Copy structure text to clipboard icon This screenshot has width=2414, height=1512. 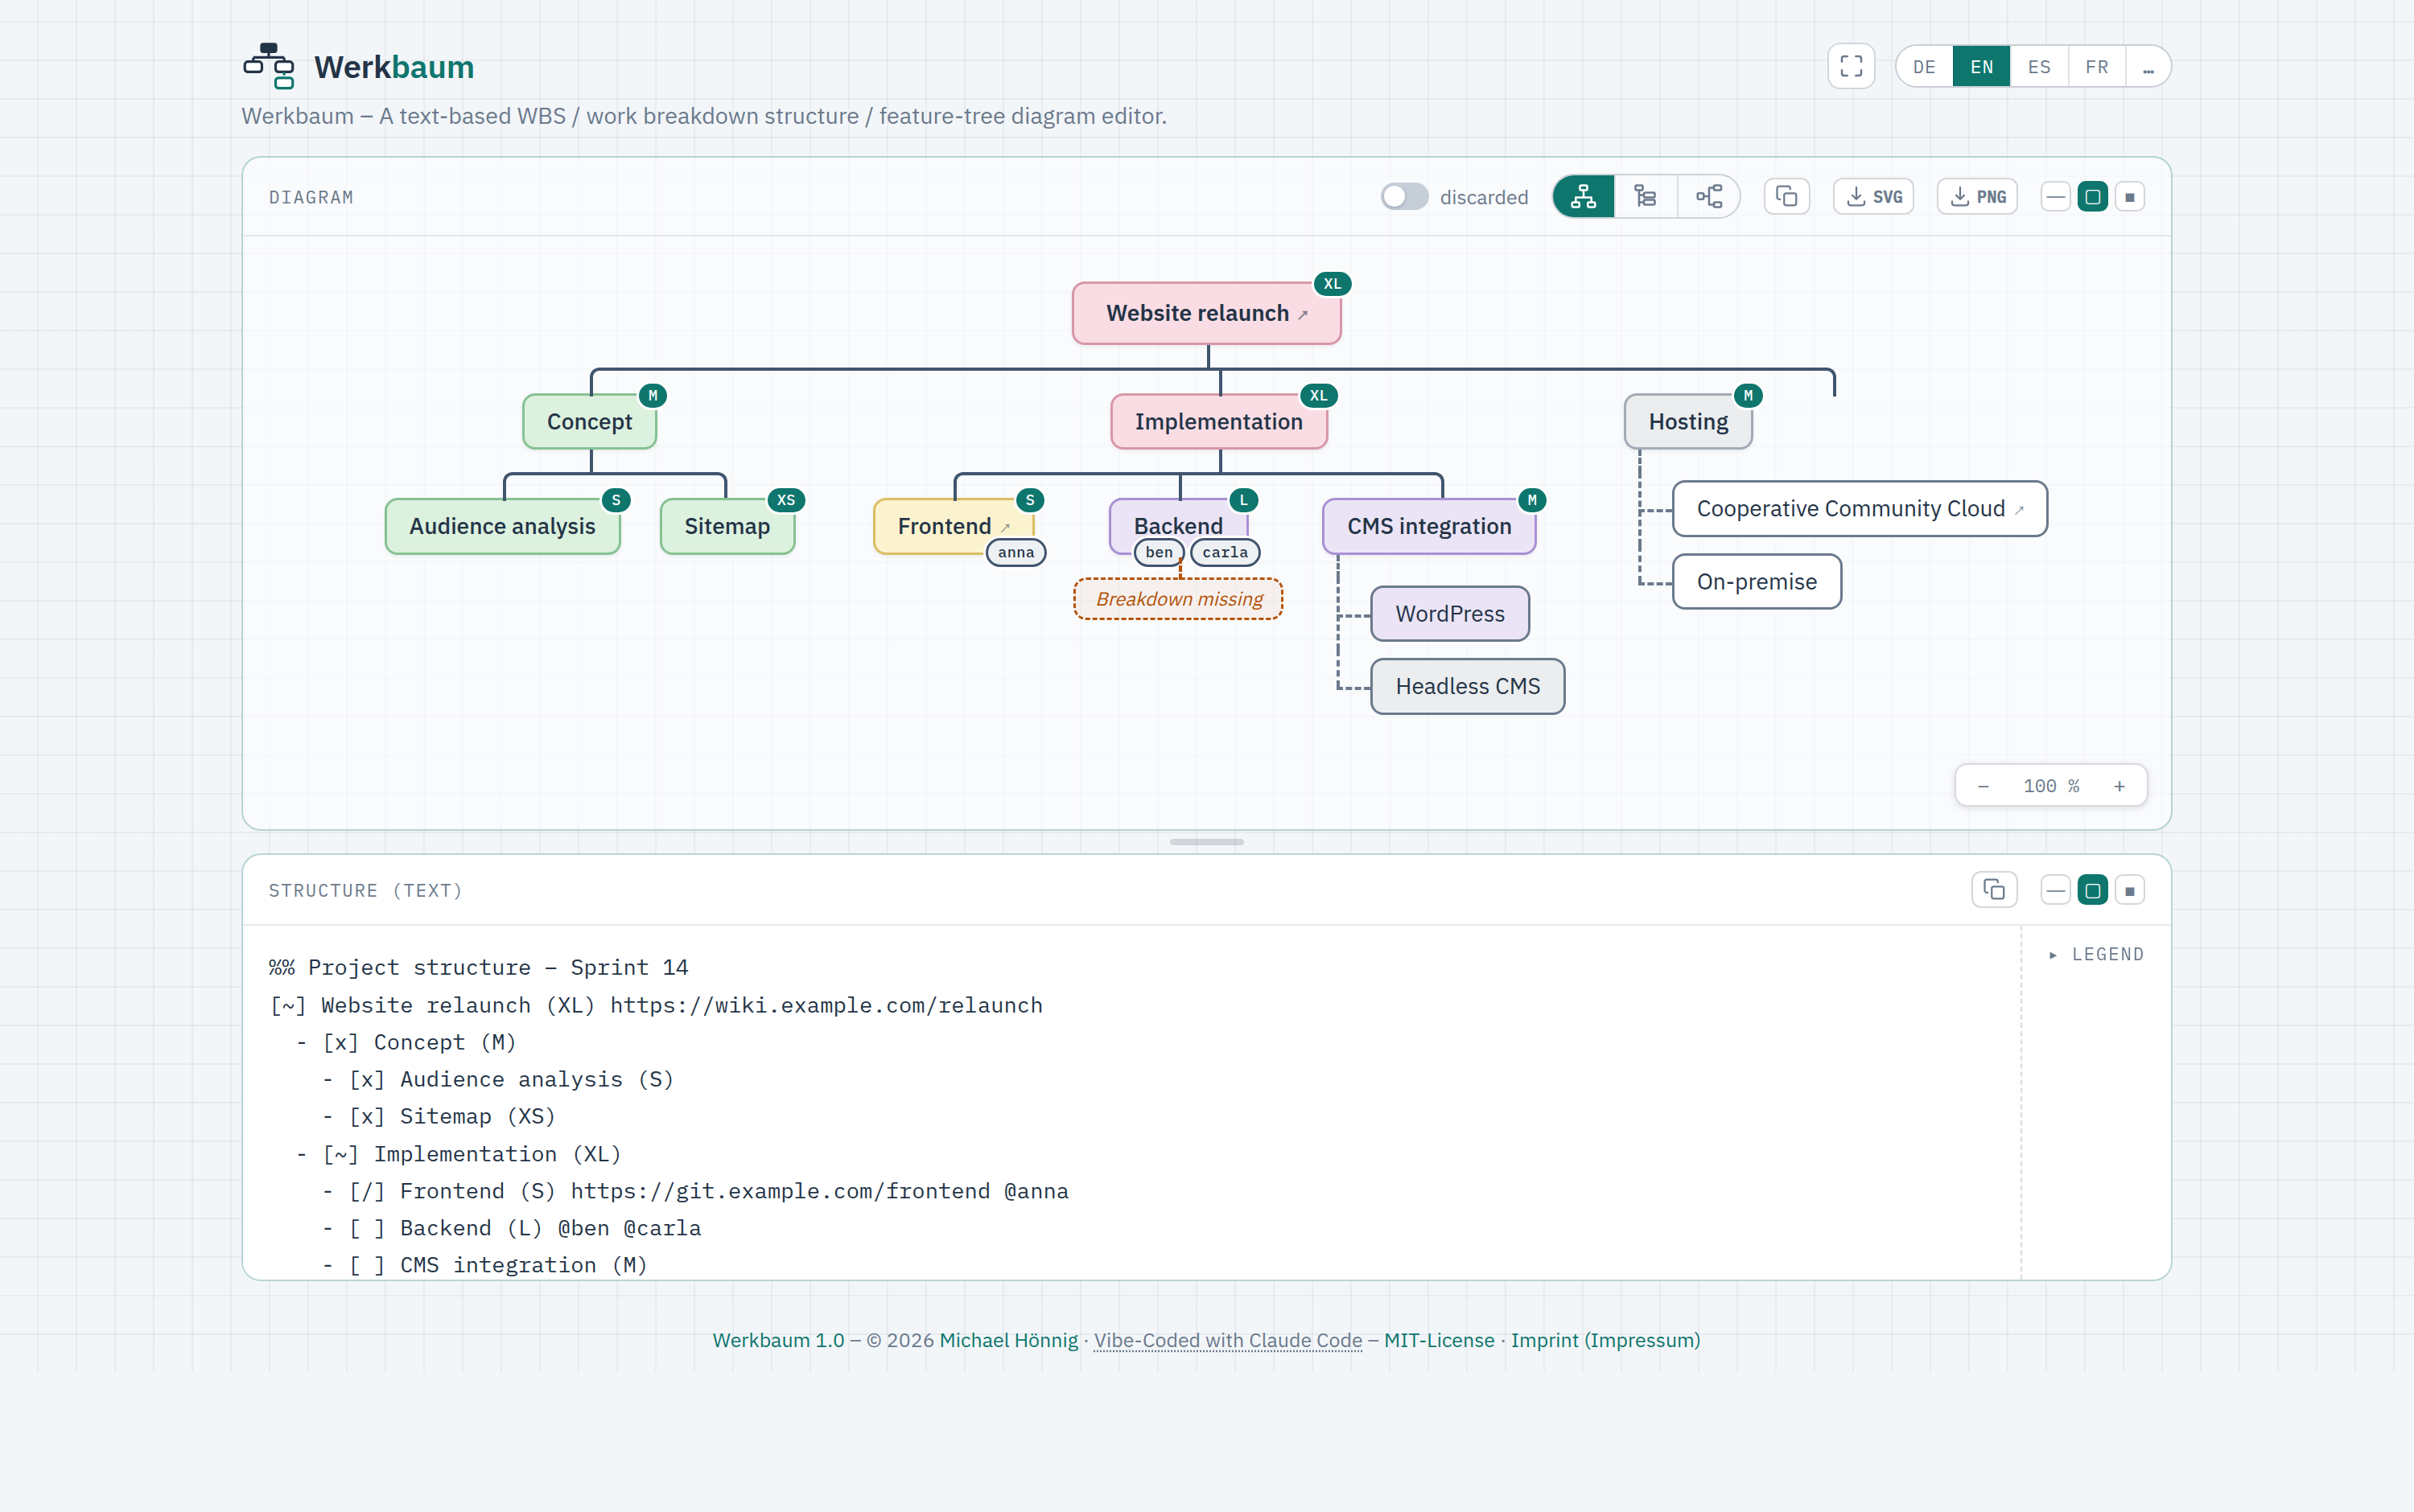click(x=1994, y=890)
